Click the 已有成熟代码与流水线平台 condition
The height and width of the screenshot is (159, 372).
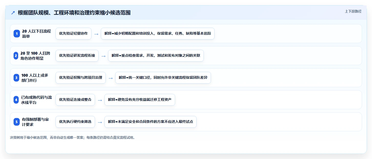(x=36, y=100)
